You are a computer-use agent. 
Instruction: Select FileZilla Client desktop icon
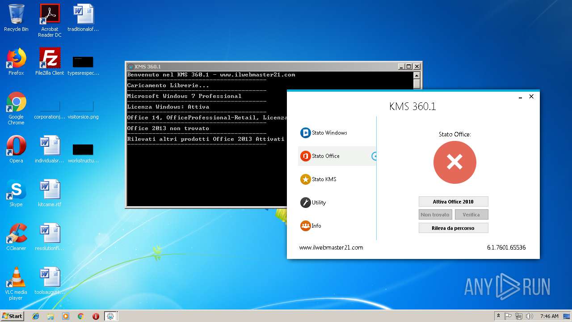pyautogui.click(x=50, y=62)
